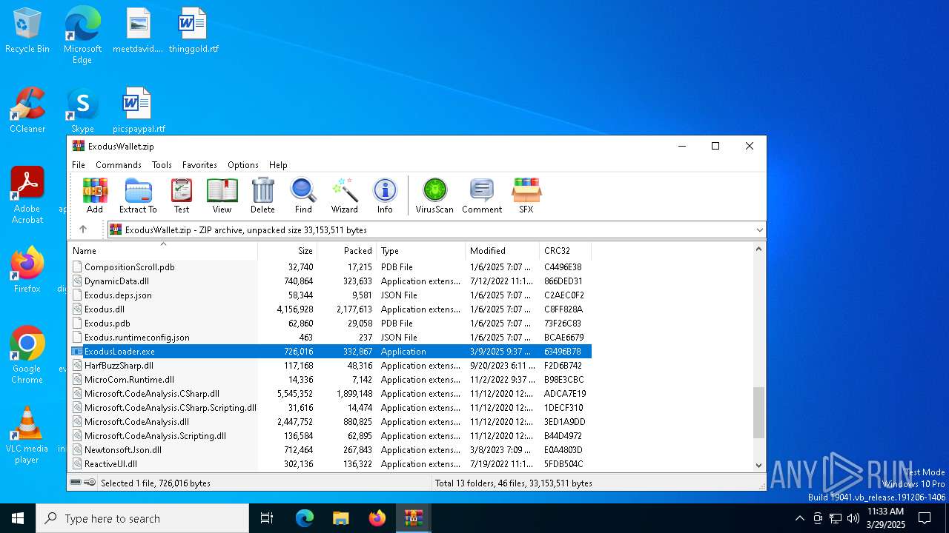Open the Find tool

click(303, 195)
